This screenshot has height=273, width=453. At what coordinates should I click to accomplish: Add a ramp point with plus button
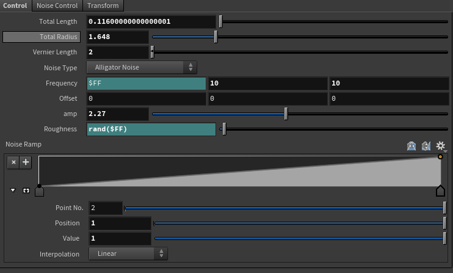[26, 162]
